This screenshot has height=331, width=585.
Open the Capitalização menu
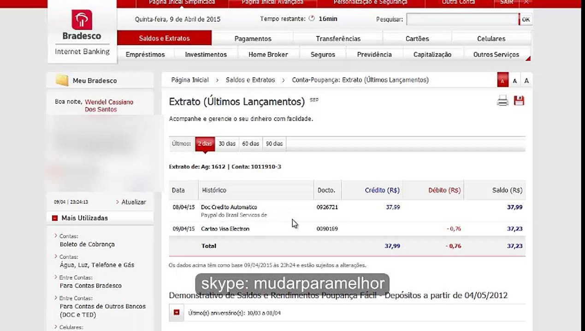(x=432, y=54)
